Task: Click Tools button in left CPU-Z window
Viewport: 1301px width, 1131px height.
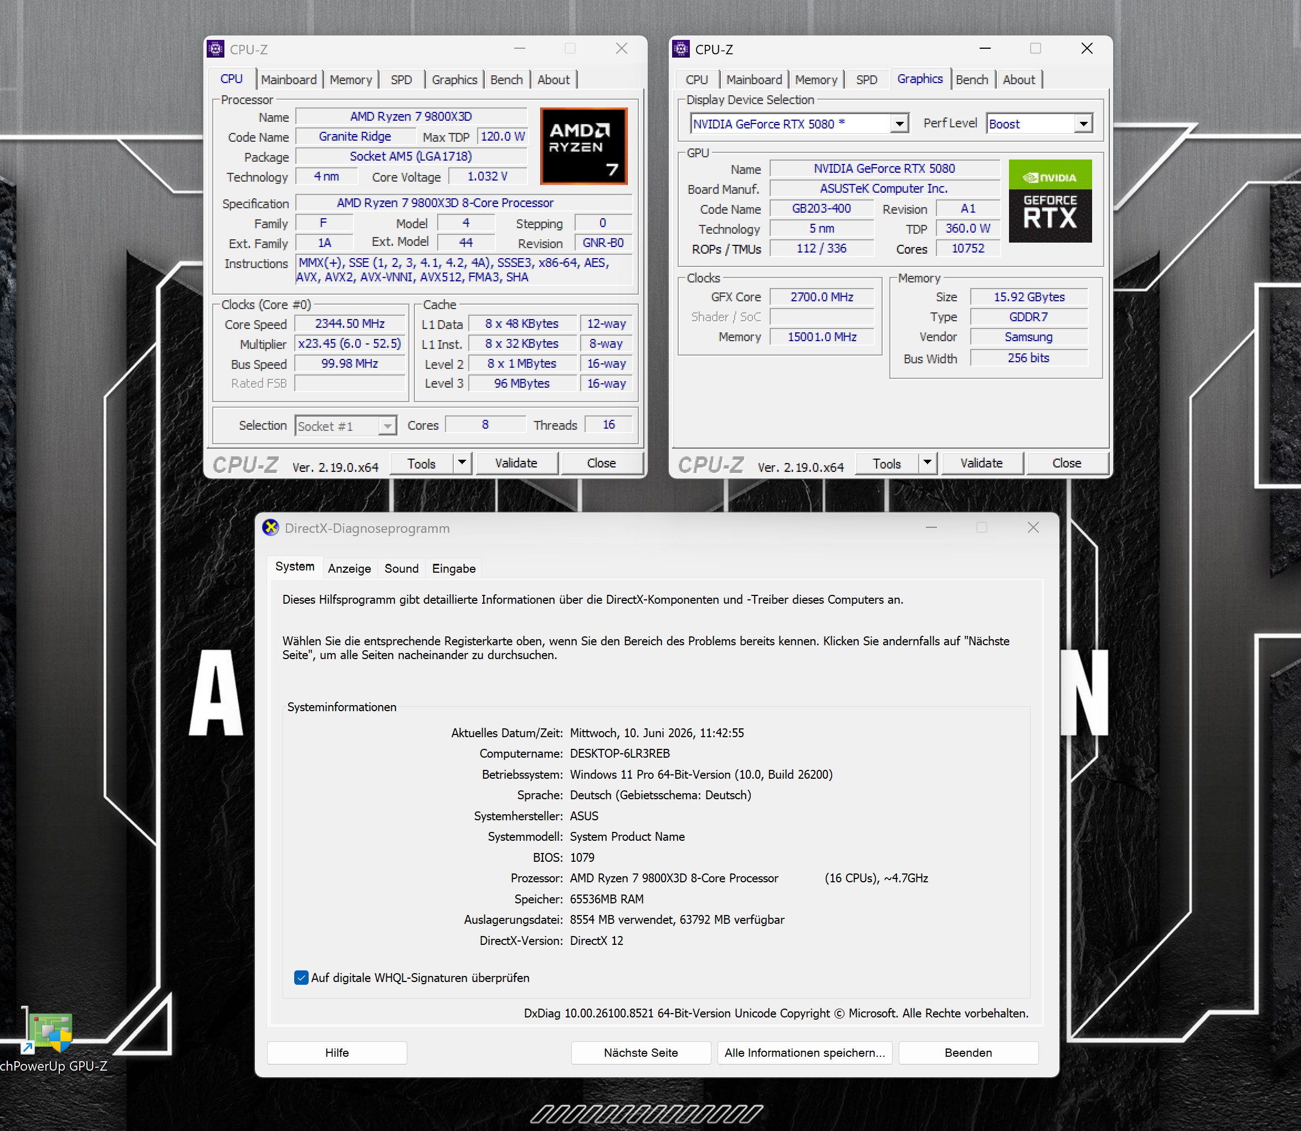Action: point(422,463)
